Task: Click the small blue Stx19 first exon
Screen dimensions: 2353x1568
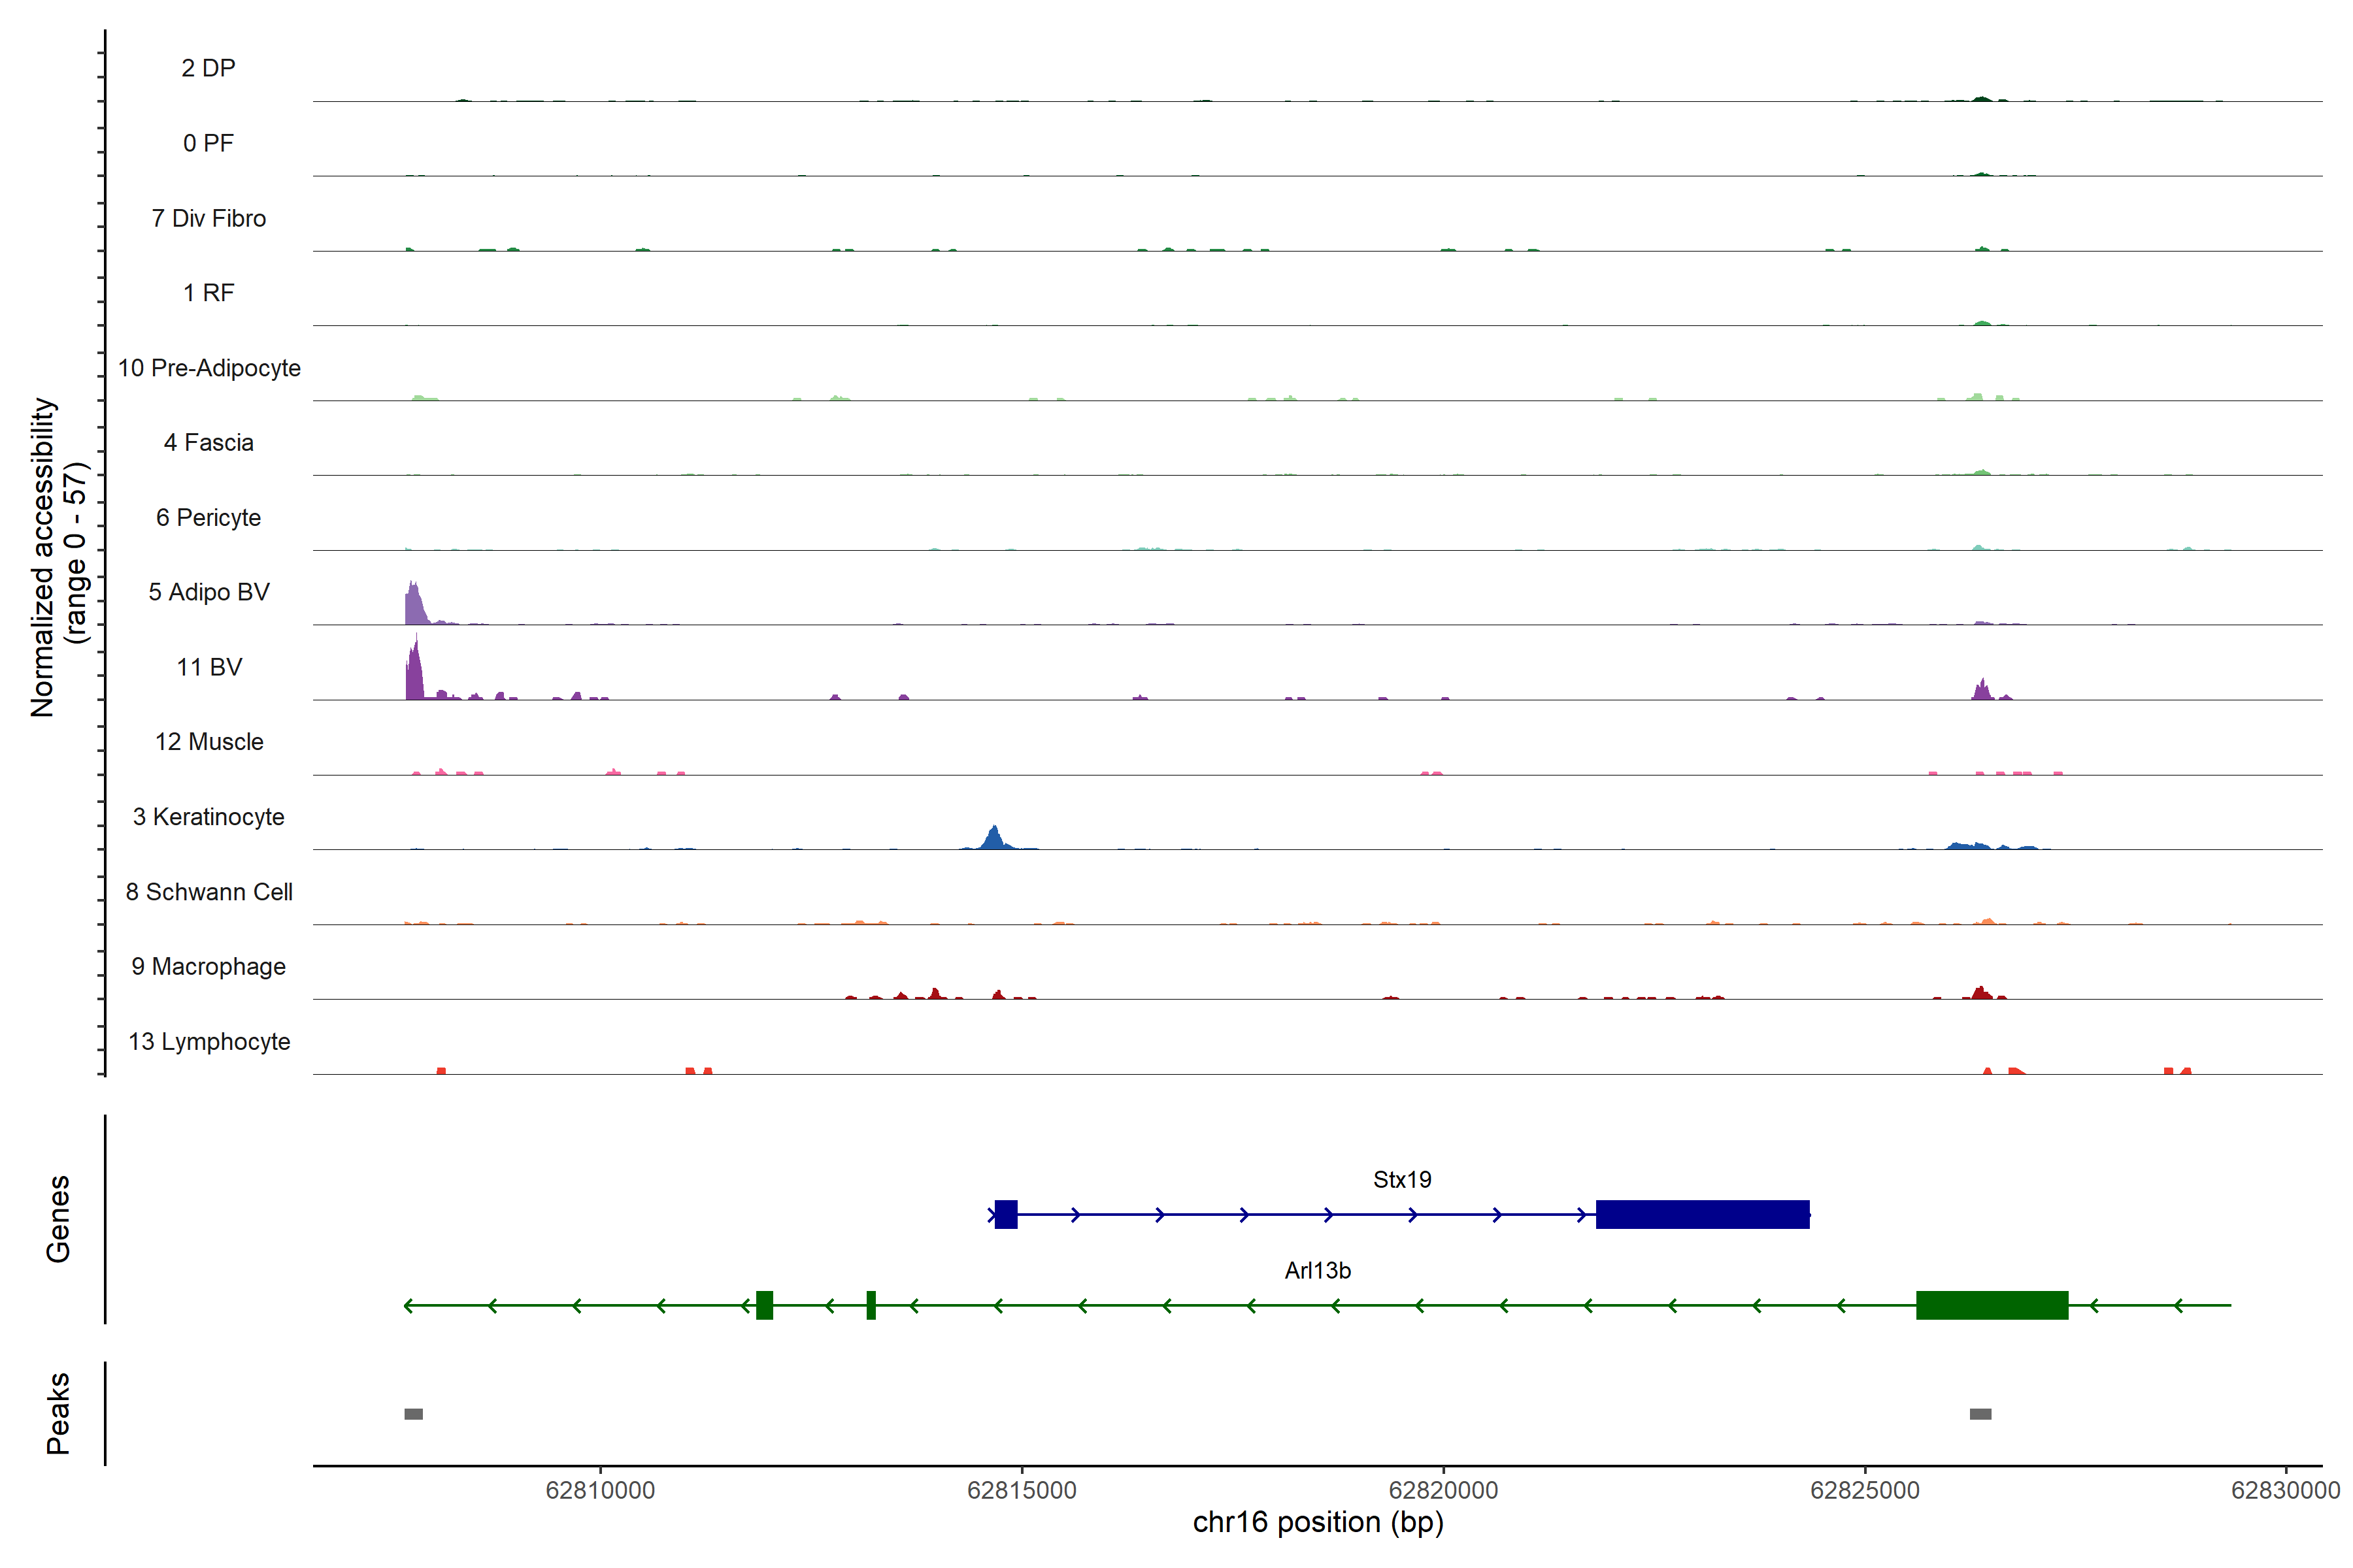Action: (1005, 1214)
